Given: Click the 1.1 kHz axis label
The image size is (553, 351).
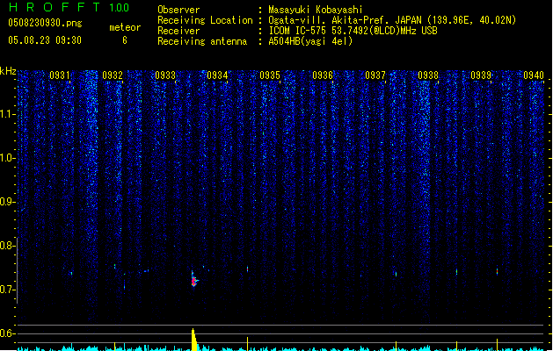Looking at the screenshot, I should 8,114.
